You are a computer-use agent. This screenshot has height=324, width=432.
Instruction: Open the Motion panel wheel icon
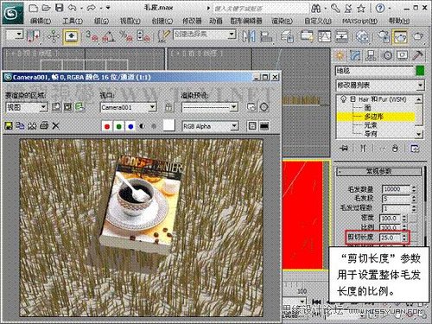[387, 55]
